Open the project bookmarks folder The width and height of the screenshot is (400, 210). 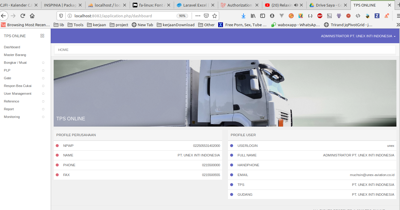click(x=119, y=25)
